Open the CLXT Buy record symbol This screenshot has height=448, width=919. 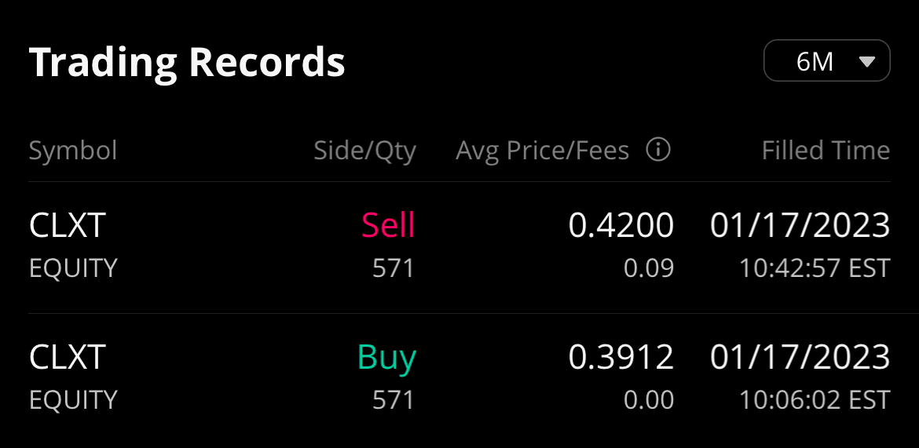pyautogui.click(x=67, y=358)
